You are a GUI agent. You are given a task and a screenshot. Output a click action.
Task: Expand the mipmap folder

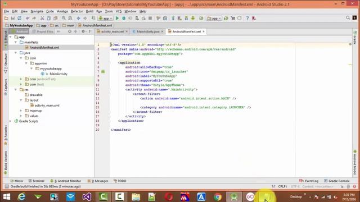pyautogui.click(x=21, y=111)
